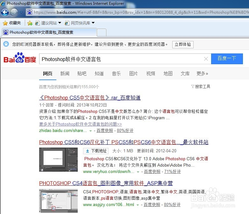Switch to the 视频 tab

tap(151, 73)
